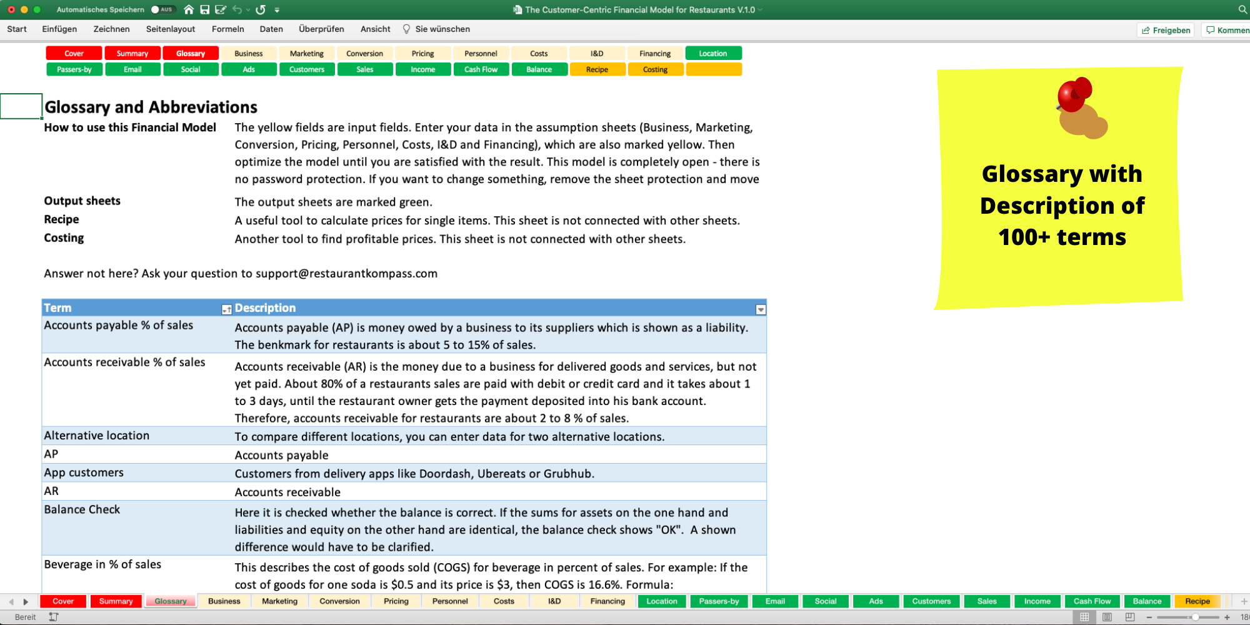1250x625 pixels.
Task: Click the support@restaurantkompass.com text line
Action: [x=241, y=273]
